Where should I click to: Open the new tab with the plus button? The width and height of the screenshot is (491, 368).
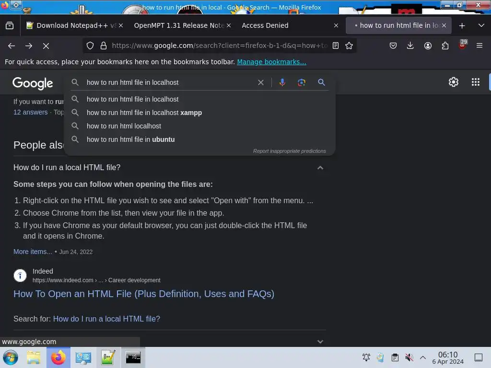point(462,26)
